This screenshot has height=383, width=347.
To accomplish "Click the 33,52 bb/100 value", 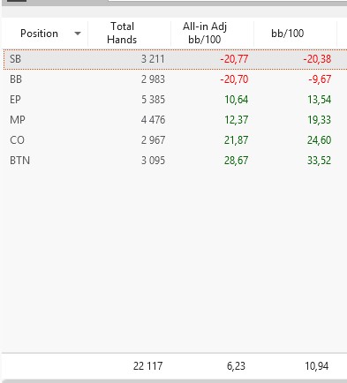I will [320, 161].
